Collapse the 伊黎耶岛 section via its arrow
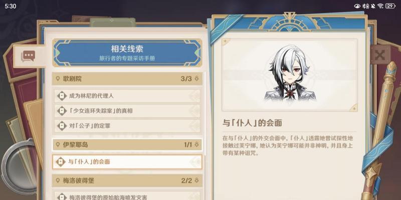This screenshot has height=200, width=401. coord(196,144)
